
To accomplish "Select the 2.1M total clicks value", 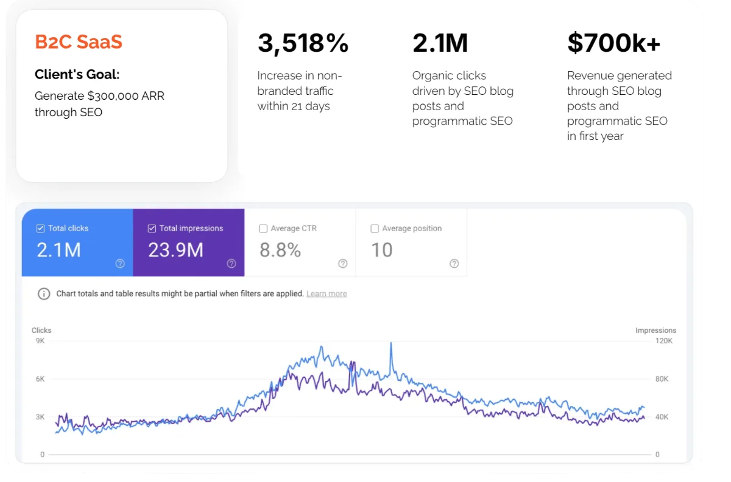I will [58, 250].
